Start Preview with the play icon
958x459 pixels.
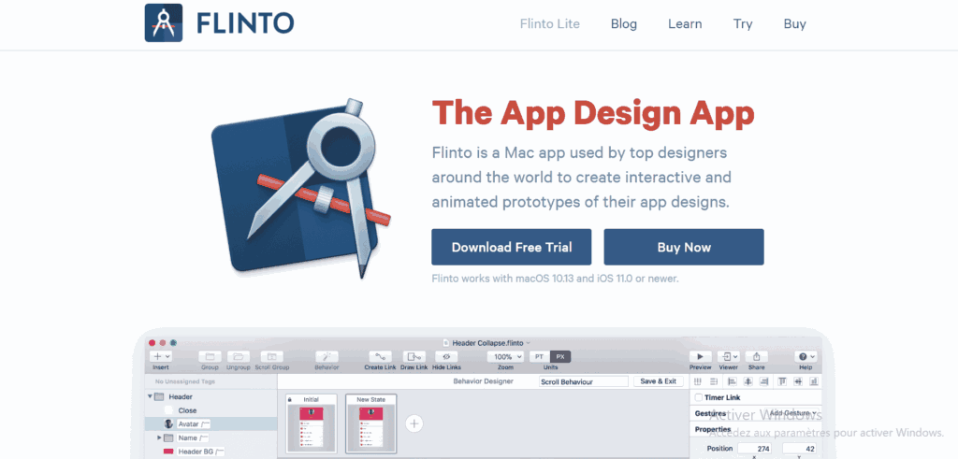[700, 356]
